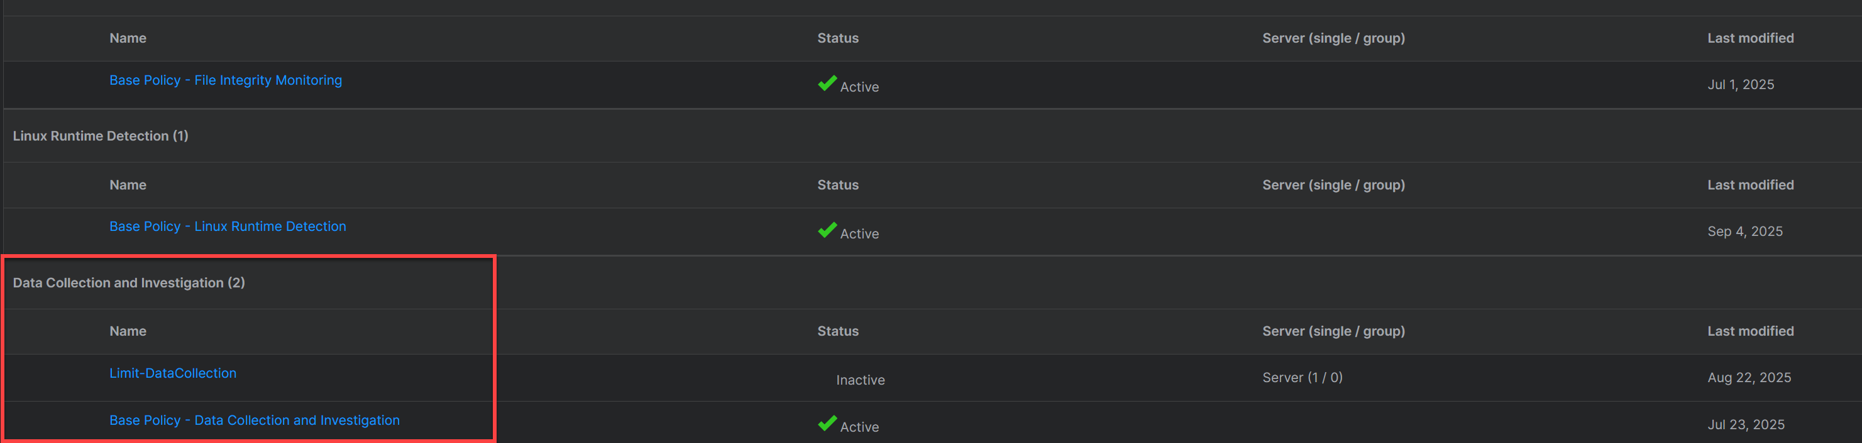This screenshot has height=443, width=1862.
Task: Click the Aug 22, 2025 modified date
Action: click(1748, 377)
